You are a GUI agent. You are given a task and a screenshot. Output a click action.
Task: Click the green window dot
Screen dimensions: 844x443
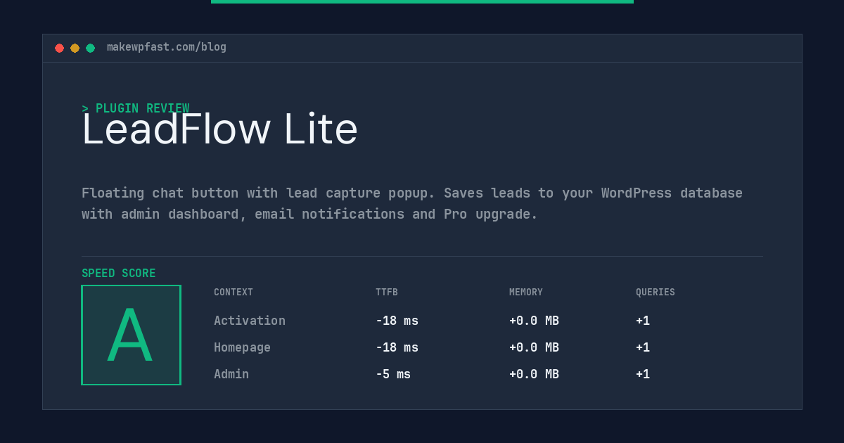tap(91, 49)
